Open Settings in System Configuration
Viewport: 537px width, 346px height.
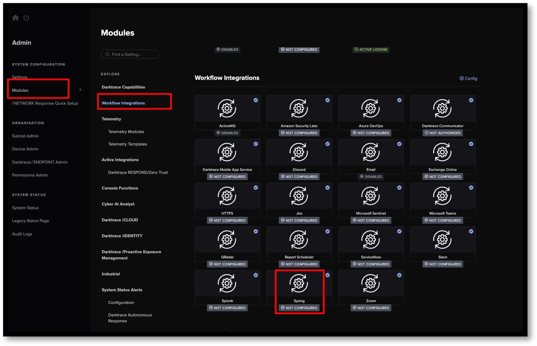point(20,77)
